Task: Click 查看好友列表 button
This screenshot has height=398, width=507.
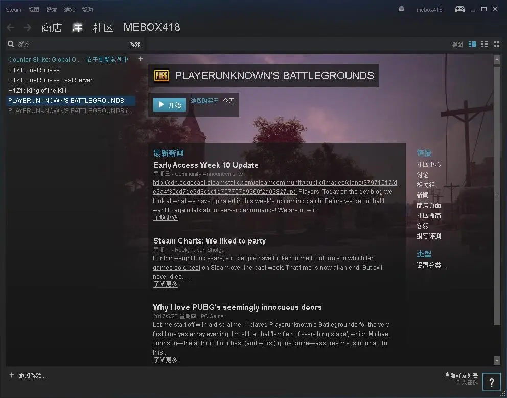Action: pyautogui.click(x=461, y=375)
